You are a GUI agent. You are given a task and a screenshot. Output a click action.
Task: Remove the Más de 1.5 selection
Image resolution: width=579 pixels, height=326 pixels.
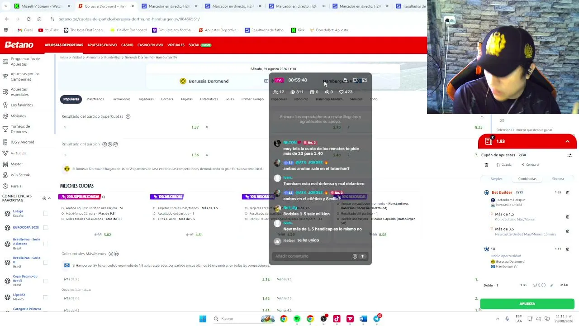coord(567,217)
